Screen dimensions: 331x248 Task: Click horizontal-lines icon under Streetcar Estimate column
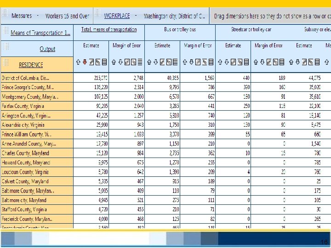pyautogui.click(x=246, y=62)
